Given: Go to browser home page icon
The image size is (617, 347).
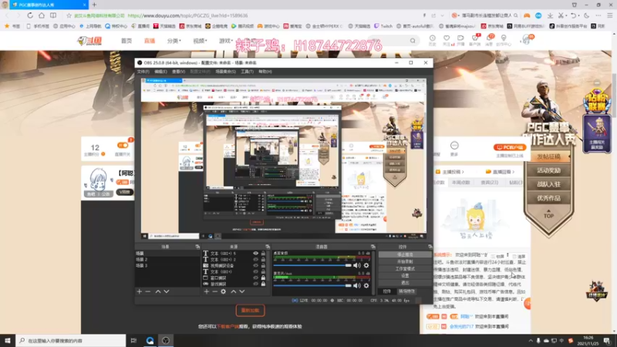Looking at the screenshot, I should [42, 15].
